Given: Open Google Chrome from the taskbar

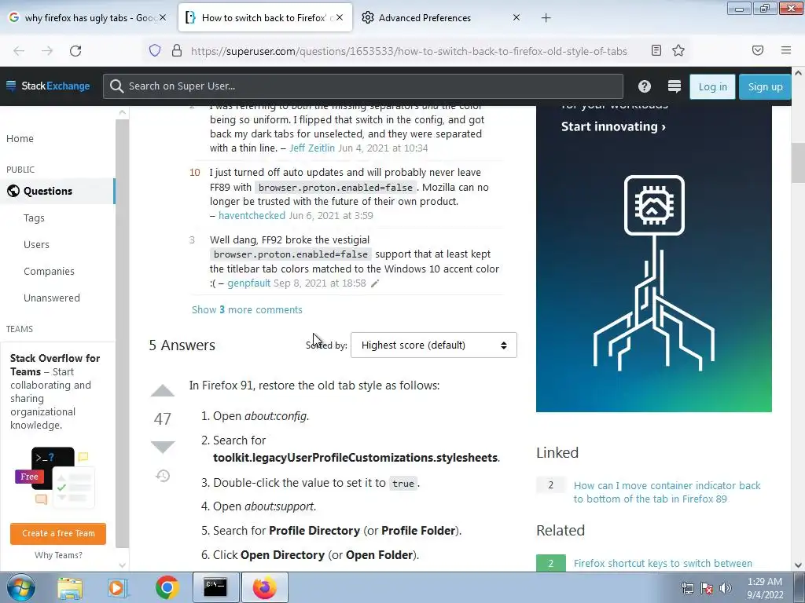Looking at the screenshot, I should (167, 587).
